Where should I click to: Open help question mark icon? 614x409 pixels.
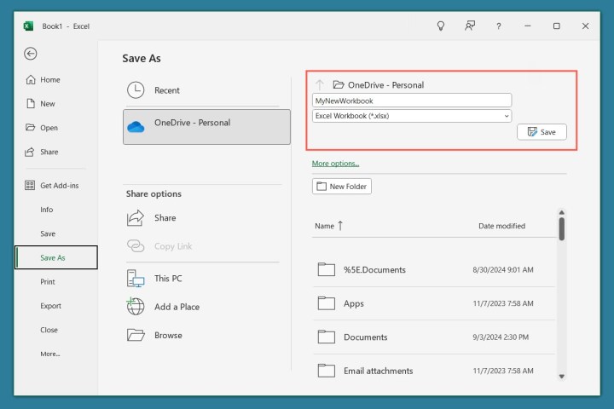point(499,26)
